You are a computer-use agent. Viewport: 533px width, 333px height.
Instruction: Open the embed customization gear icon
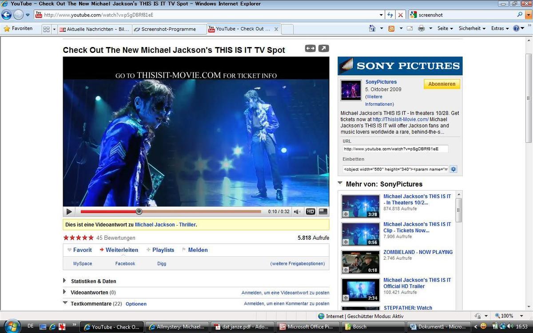coord(453,169)
